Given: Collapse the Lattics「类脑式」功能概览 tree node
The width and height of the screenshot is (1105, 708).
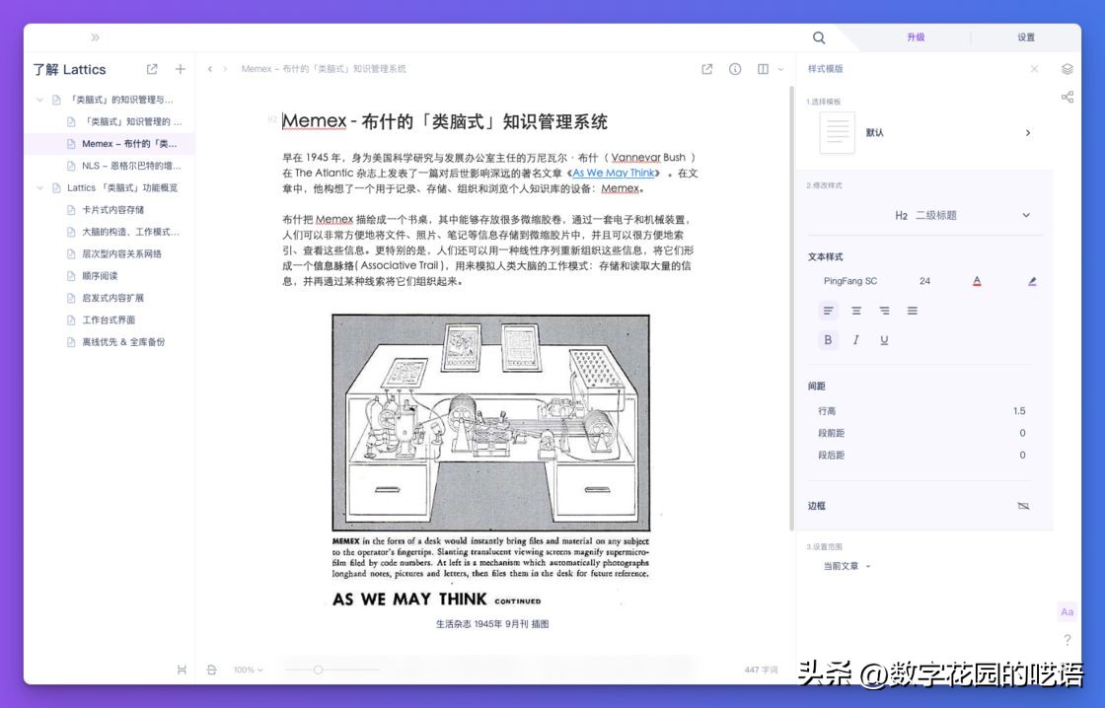Looking at the screenshot, I should (39, 188).
